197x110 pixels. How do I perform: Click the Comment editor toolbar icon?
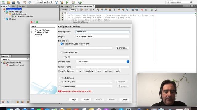(151, 9)
